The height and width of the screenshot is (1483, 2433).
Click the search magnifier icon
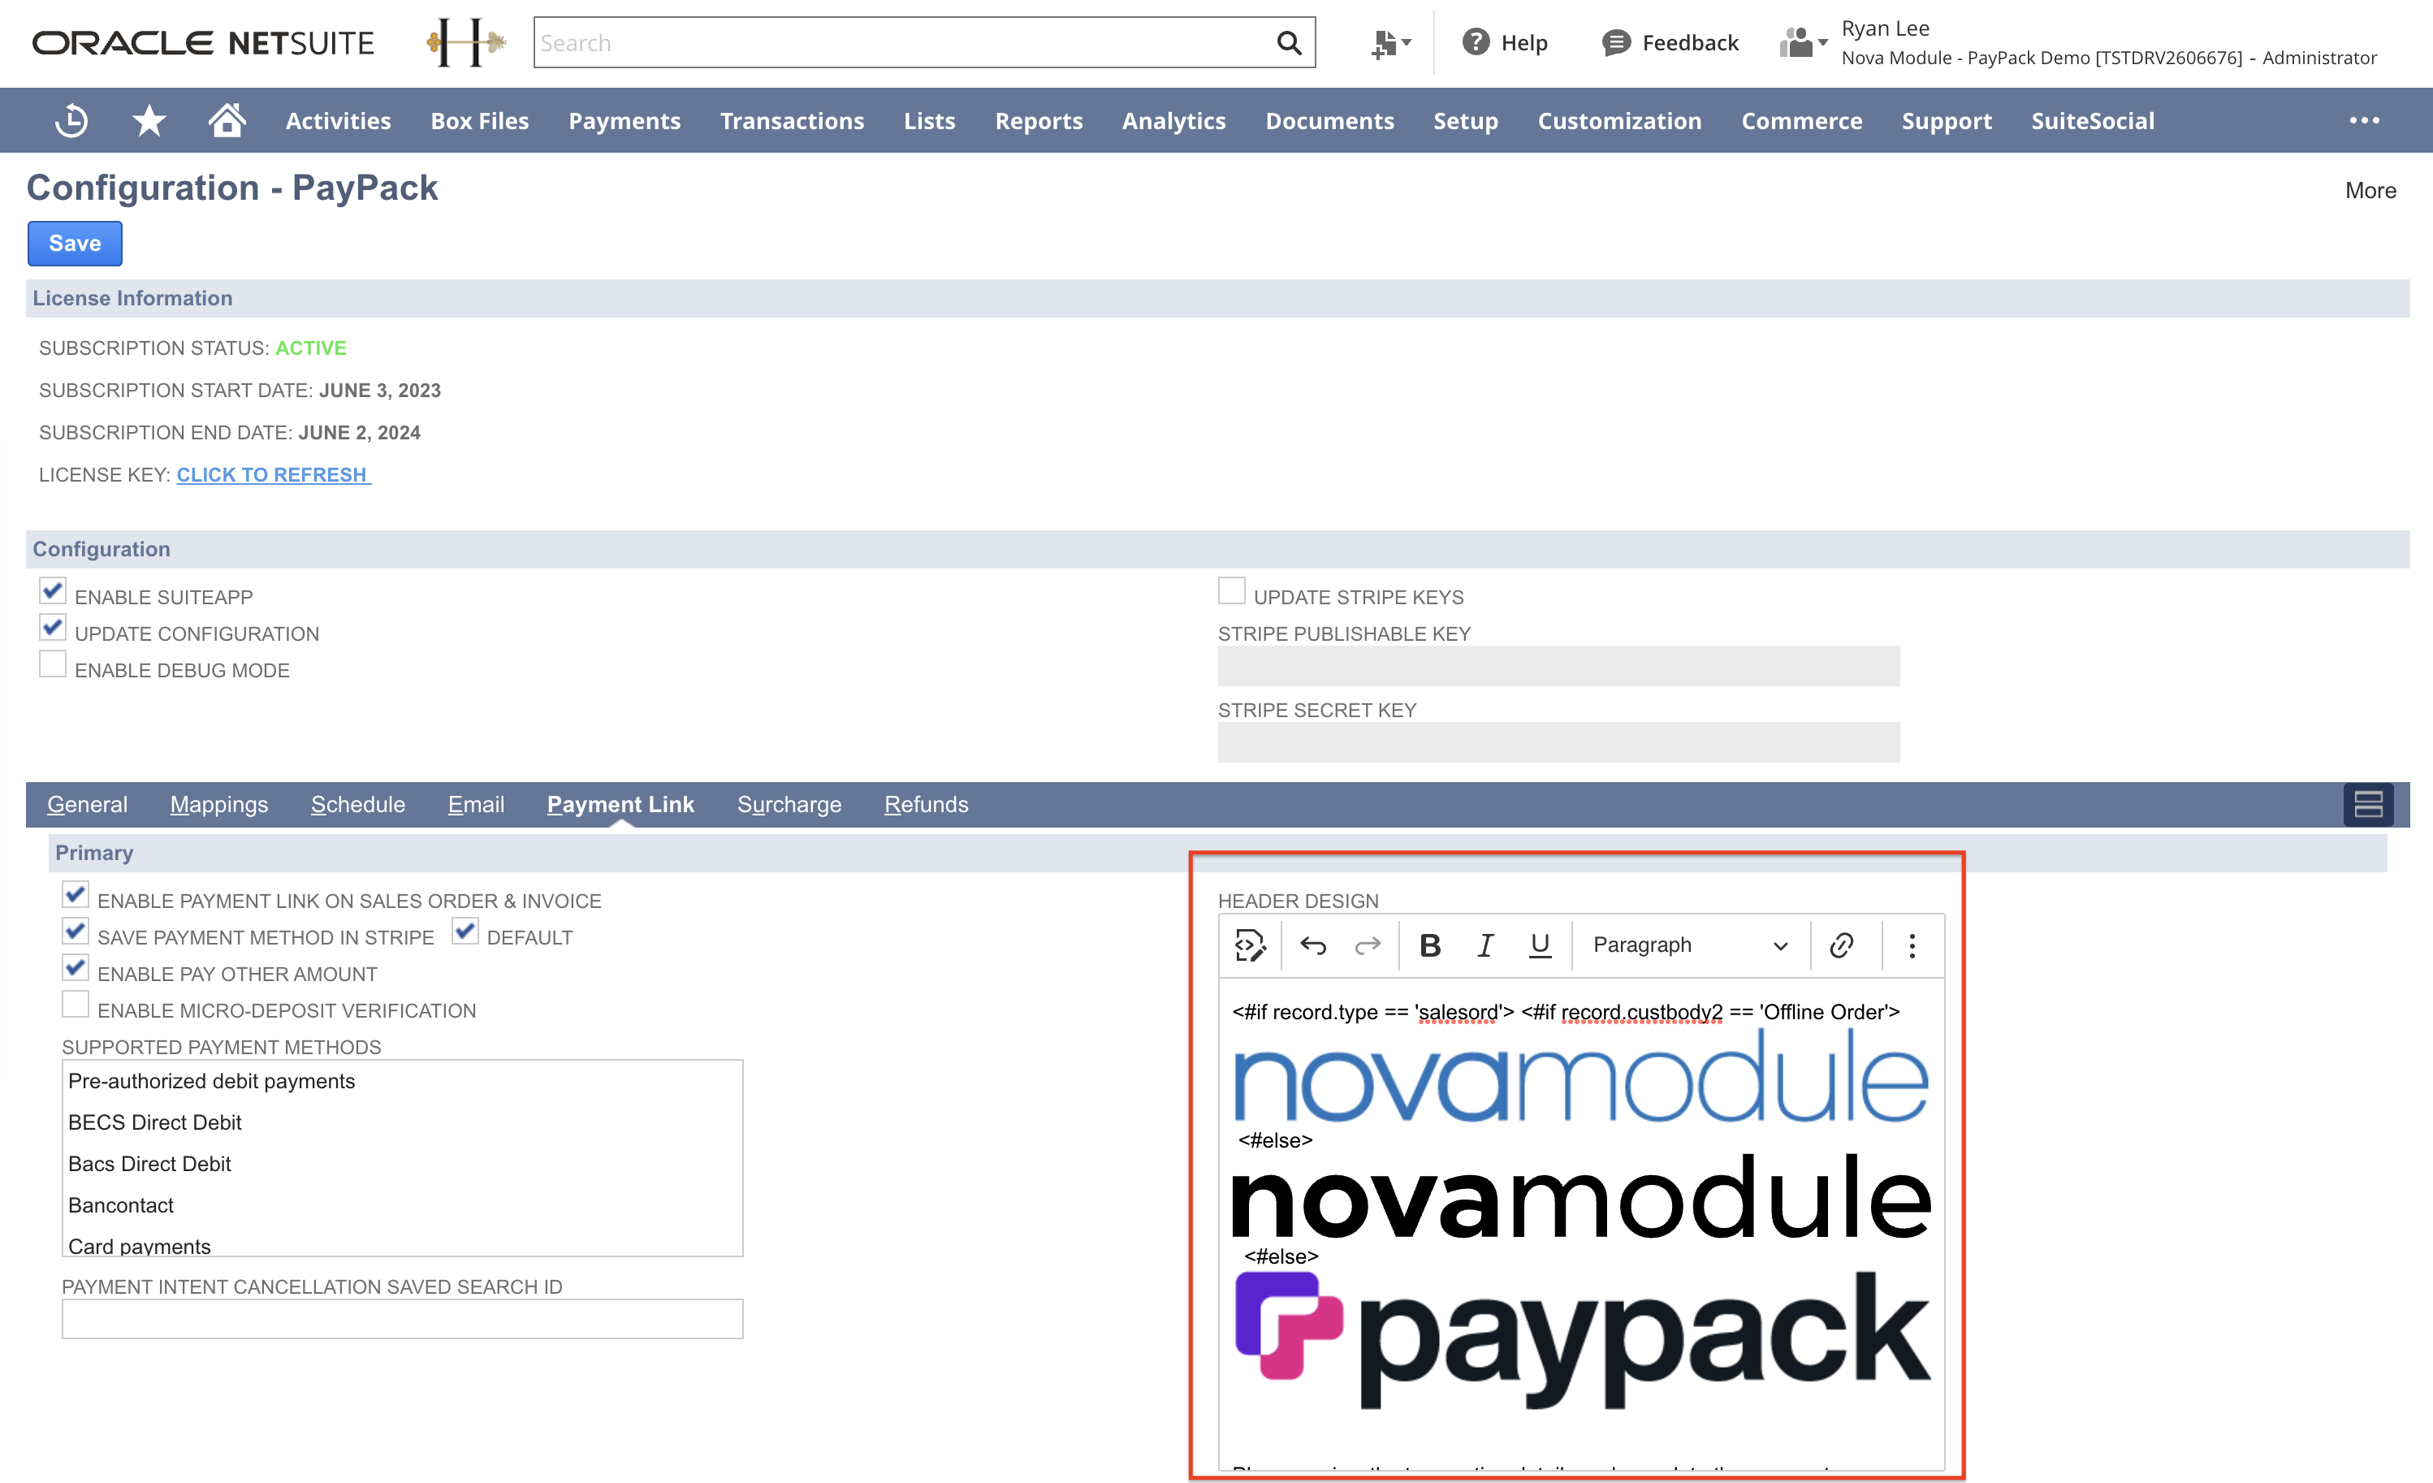click(1289, 42)
